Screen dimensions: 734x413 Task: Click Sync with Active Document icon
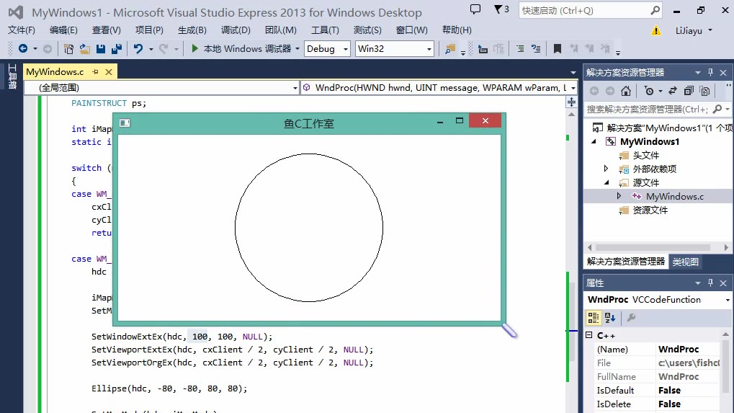point(673,91)
